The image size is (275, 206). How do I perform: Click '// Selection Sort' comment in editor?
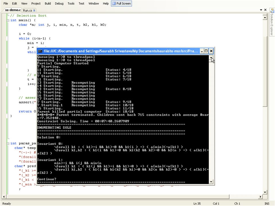[x=28, y=15]
